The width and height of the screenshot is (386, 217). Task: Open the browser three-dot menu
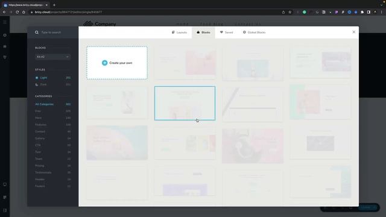(x=382, y=12)
